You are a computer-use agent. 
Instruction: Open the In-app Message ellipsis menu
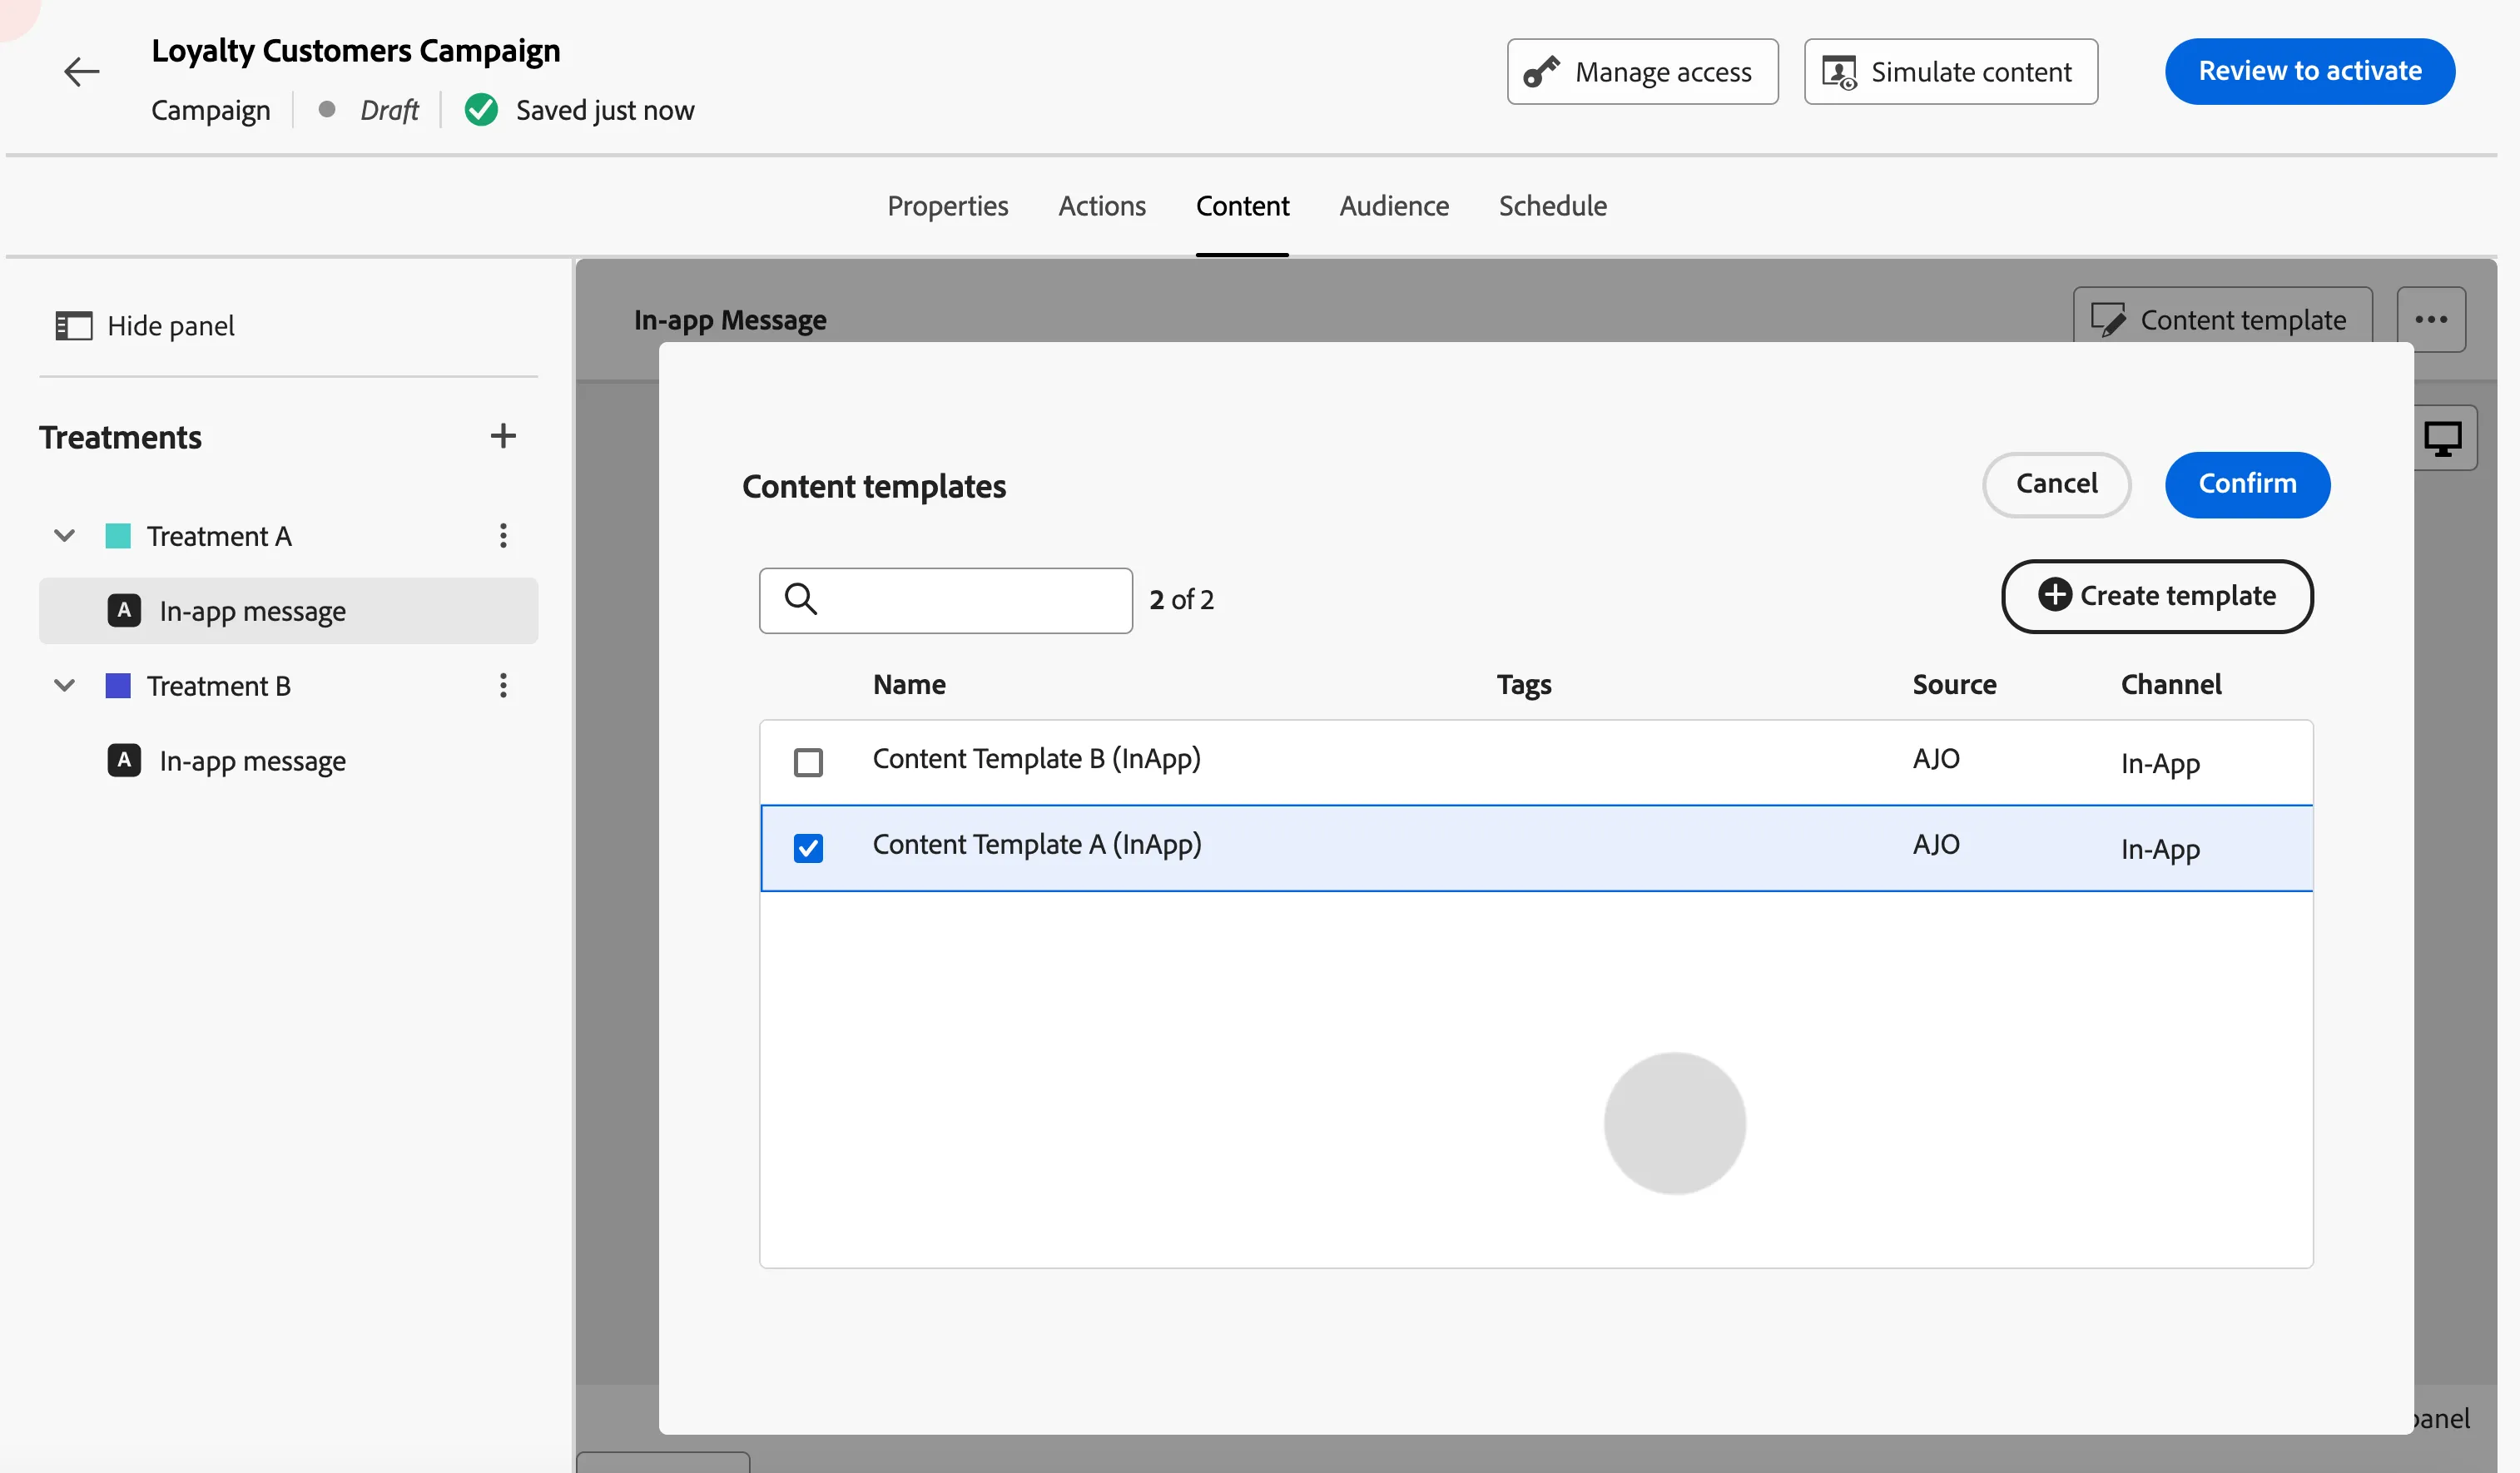pyautogui.click(x=2431, y=320)
